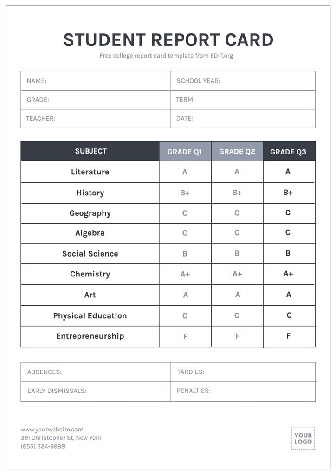Image resolution: width=336 pixels, height=475 pixels.
Task: Select the ABSENCES field
Action: click(95, 372)
